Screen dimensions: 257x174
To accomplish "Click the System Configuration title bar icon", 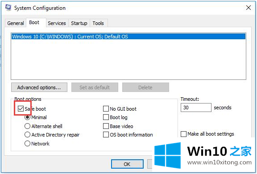I will (8, 8).
